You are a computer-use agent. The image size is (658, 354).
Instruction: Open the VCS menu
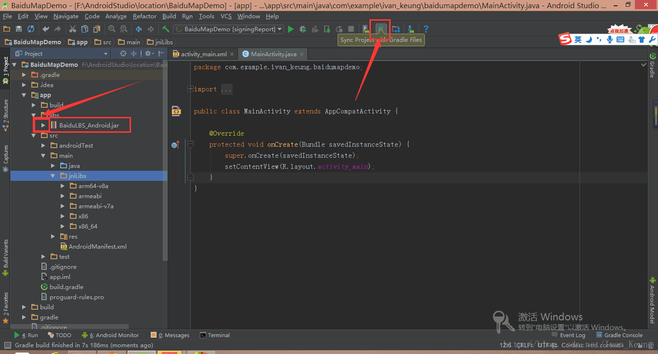click(226, 16)
